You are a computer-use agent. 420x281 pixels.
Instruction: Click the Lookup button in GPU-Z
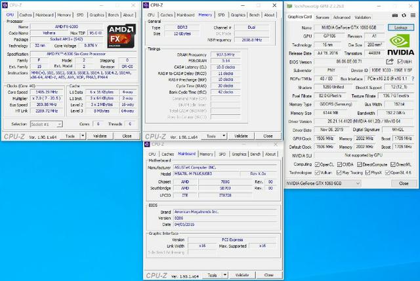pos(401,28)
